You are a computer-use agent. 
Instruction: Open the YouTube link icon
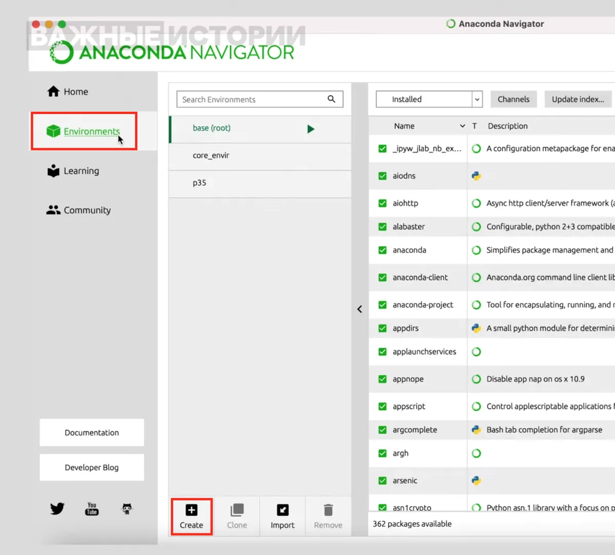pos(92,508)
